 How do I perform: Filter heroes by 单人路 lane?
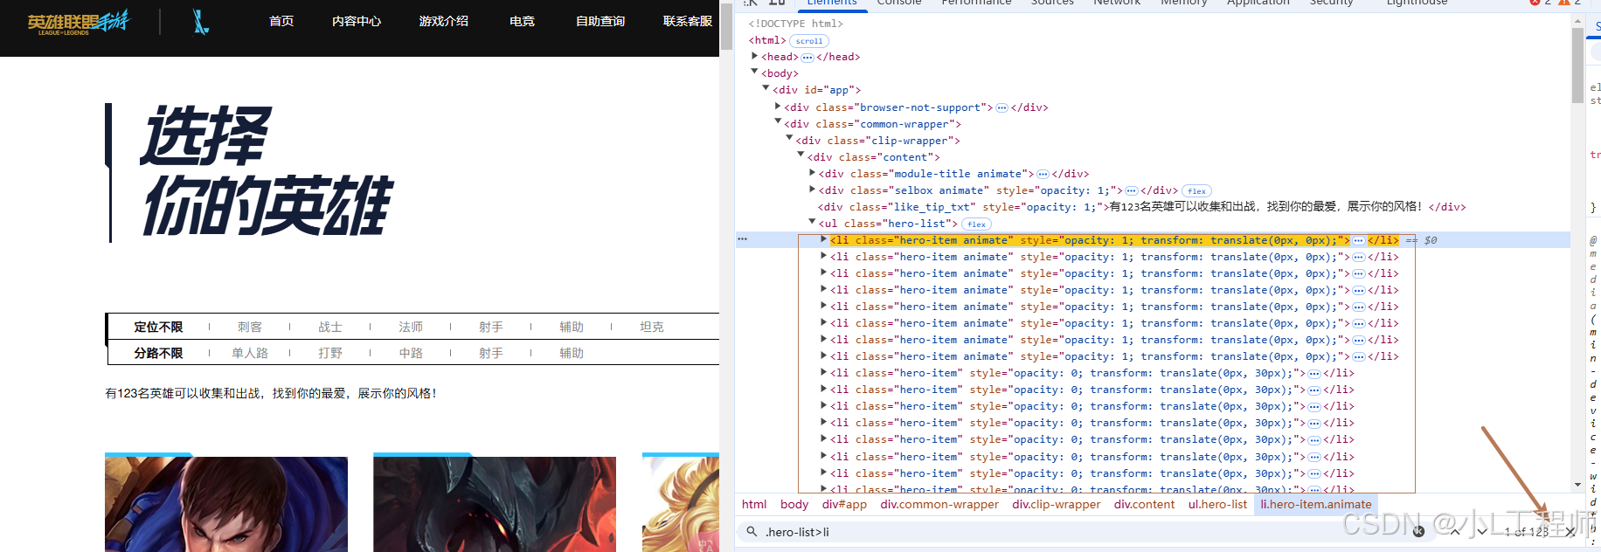click(x=250, y=353)
